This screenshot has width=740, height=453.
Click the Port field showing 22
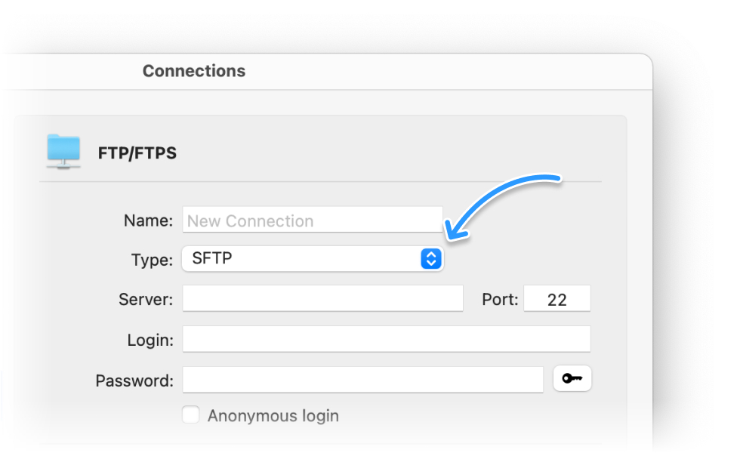(x=557, y=299)
